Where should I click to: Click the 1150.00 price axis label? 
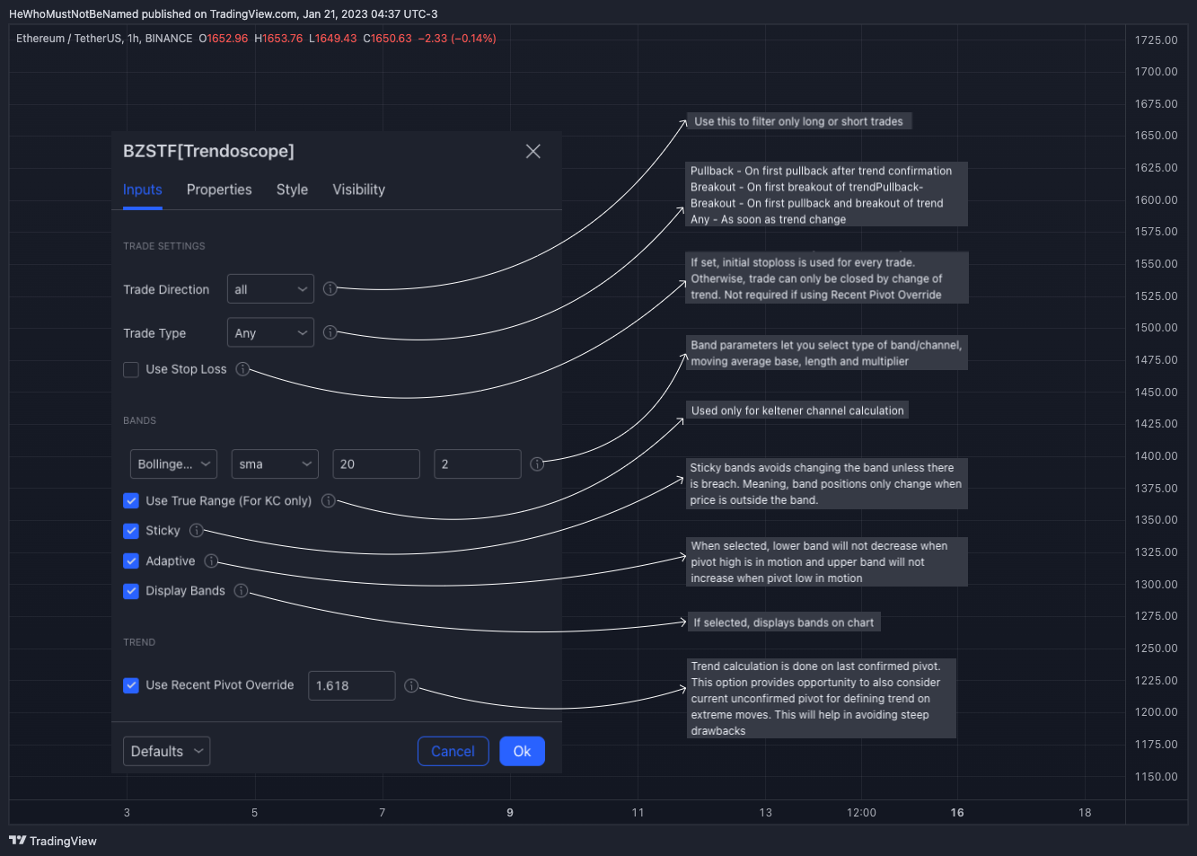(x=1157, y=776)
